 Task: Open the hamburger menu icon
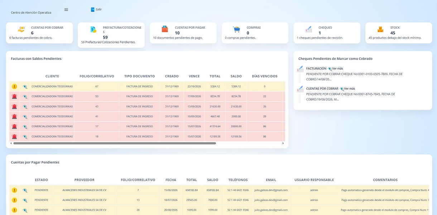(66, 10)
